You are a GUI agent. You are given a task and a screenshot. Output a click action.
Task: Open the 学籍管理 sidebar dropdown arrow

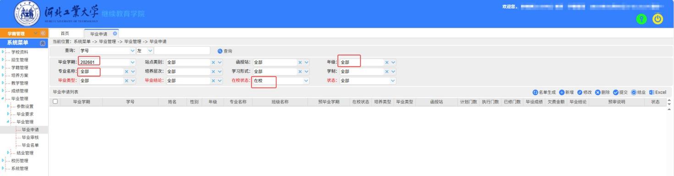pyautogui.click(x=36, y=33)
